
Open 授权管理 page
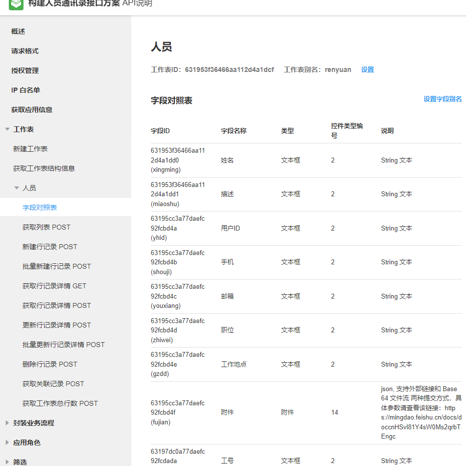pyautogui.click(x=24, y=70)
